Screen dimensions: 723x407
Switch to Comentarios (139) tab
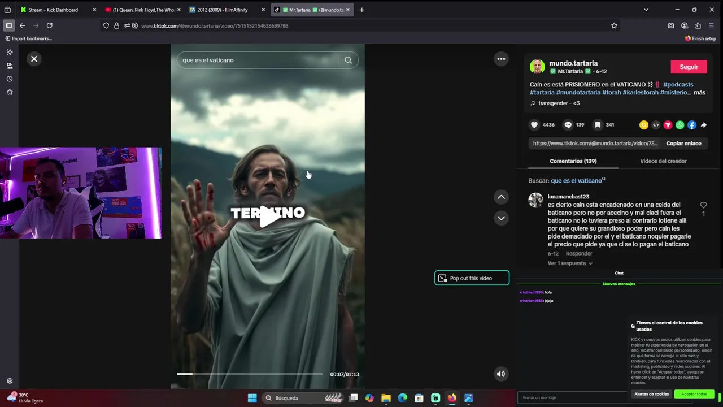tap(573, 161)
